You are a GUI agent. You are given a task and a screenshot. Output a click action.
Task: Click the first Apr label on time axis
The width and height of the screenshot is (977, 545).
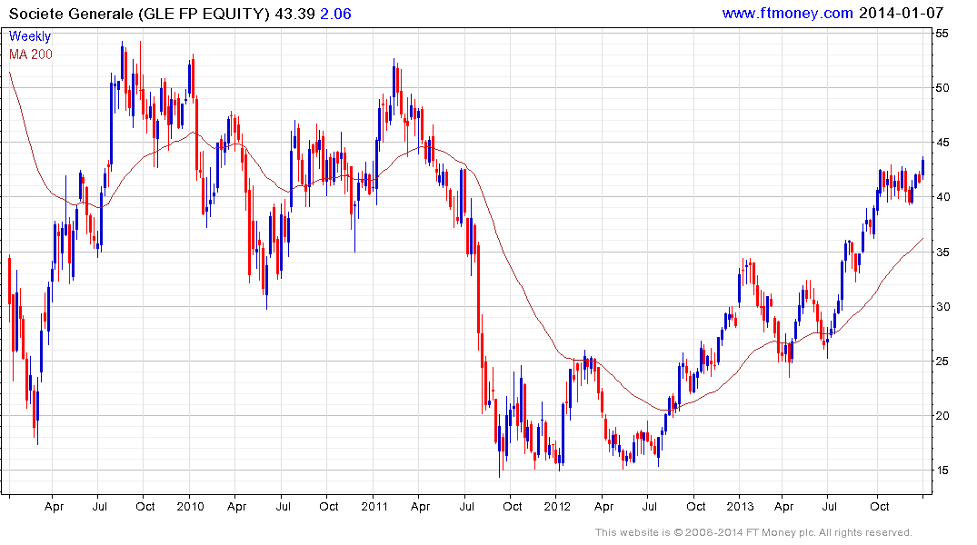point(55,506)
